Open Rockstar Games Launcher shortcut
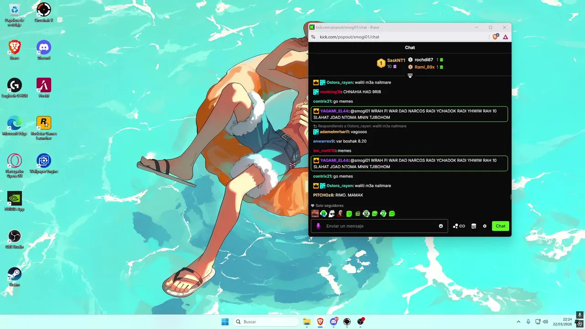585x329 pixels. tap(44, 128)
